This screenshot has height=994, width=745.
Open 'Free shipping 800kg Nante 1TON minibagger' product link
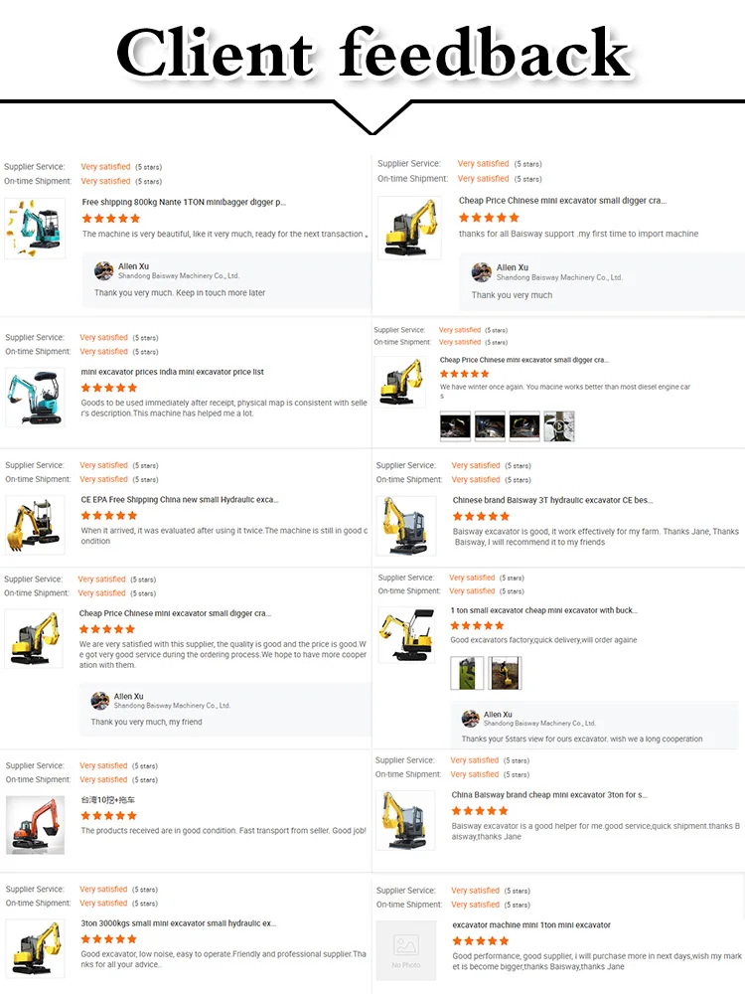pyautogui.click(x=184, y=202)
